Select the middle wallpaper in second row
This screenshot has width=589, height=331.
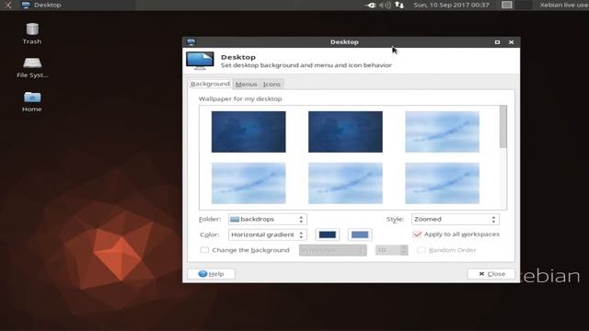tap(345, 183)
